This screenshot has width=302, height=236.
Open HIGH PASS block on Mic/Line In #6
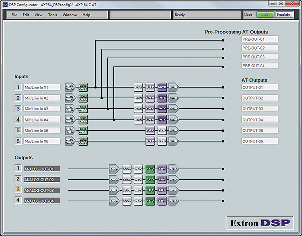[83, 141]
